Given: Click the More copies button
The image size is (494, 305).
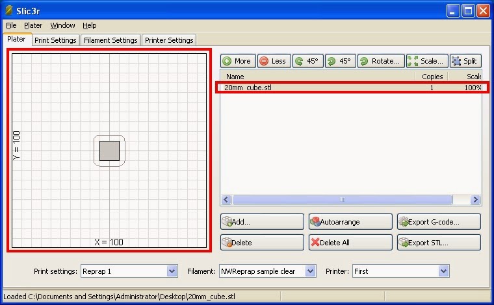Looking at the screenshot, I should [x=238, y=61].
